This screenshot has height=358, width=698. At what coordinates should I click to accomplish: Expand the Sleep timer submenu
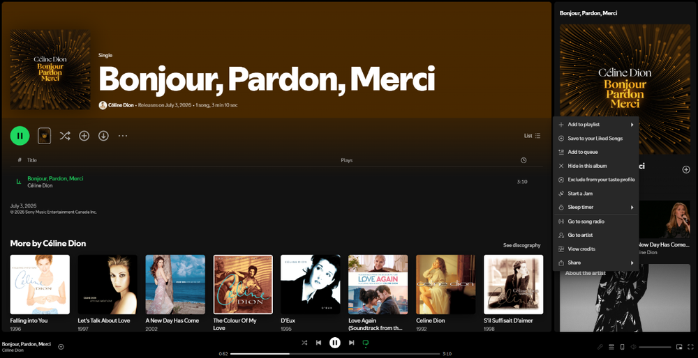pyautogui.click(x=595, y=207)
